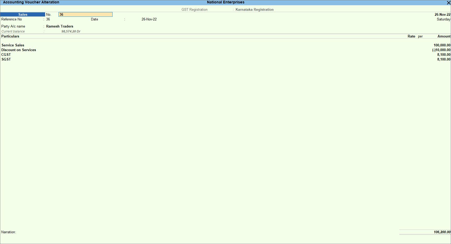Click the total amount 106,200.00

tap(442, 232)
